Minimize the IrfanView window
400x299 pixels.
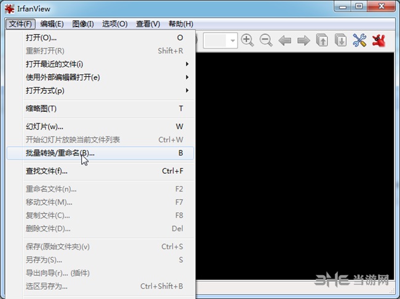(x=343, y=6)
